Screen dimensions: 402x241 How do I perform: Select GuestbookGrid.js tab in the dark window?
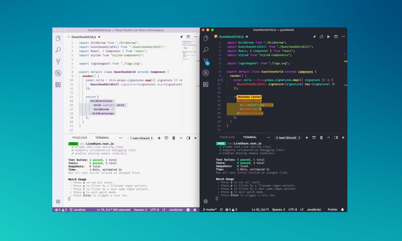[231, 37]
